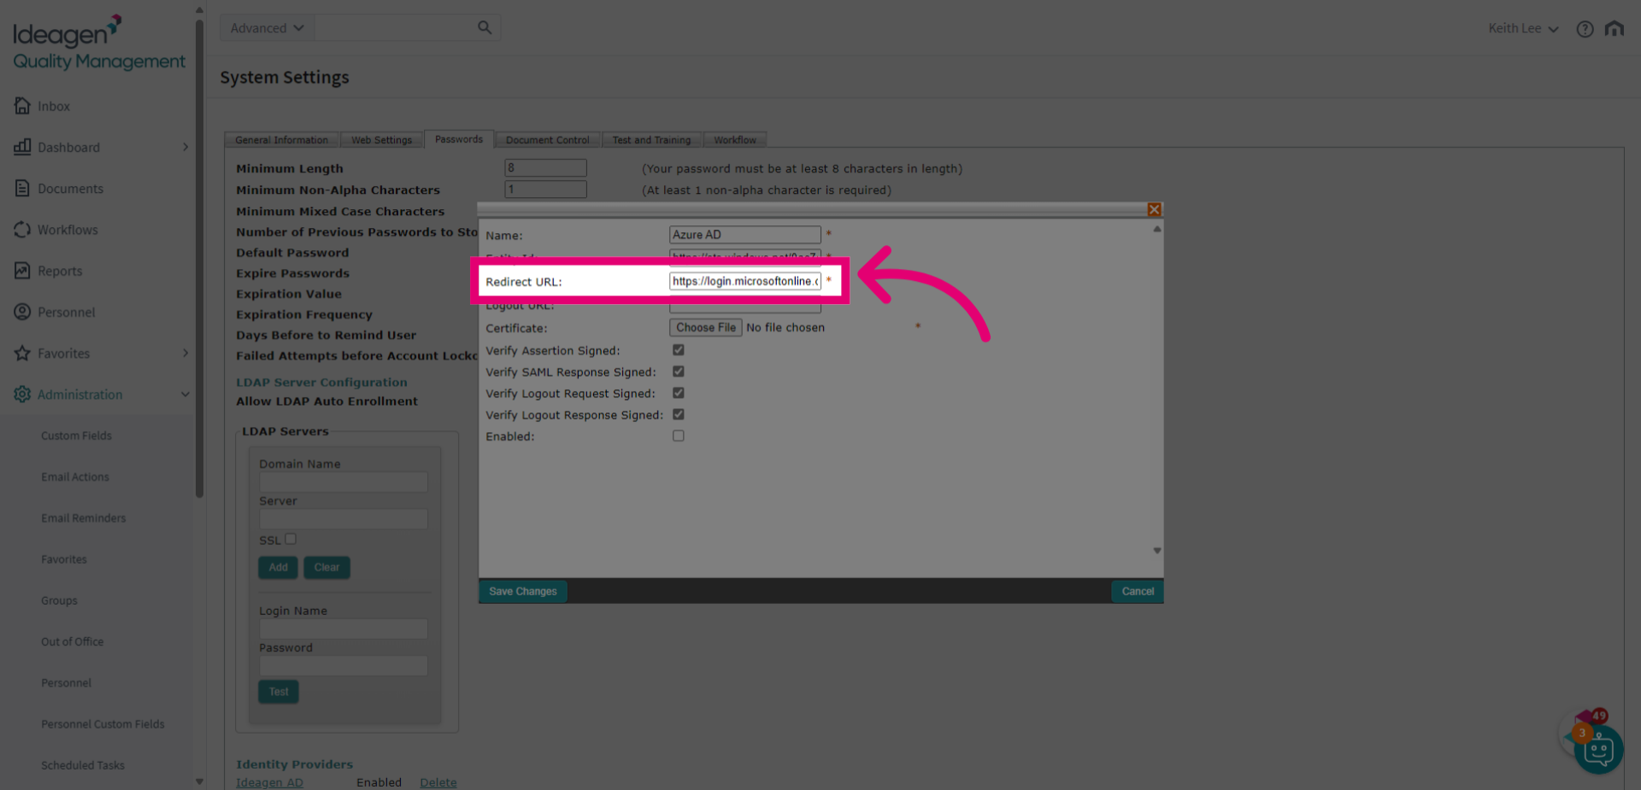Click LDAP Server Configuration heading
This screenshot has height=790, width=1641.
(321, 383)
